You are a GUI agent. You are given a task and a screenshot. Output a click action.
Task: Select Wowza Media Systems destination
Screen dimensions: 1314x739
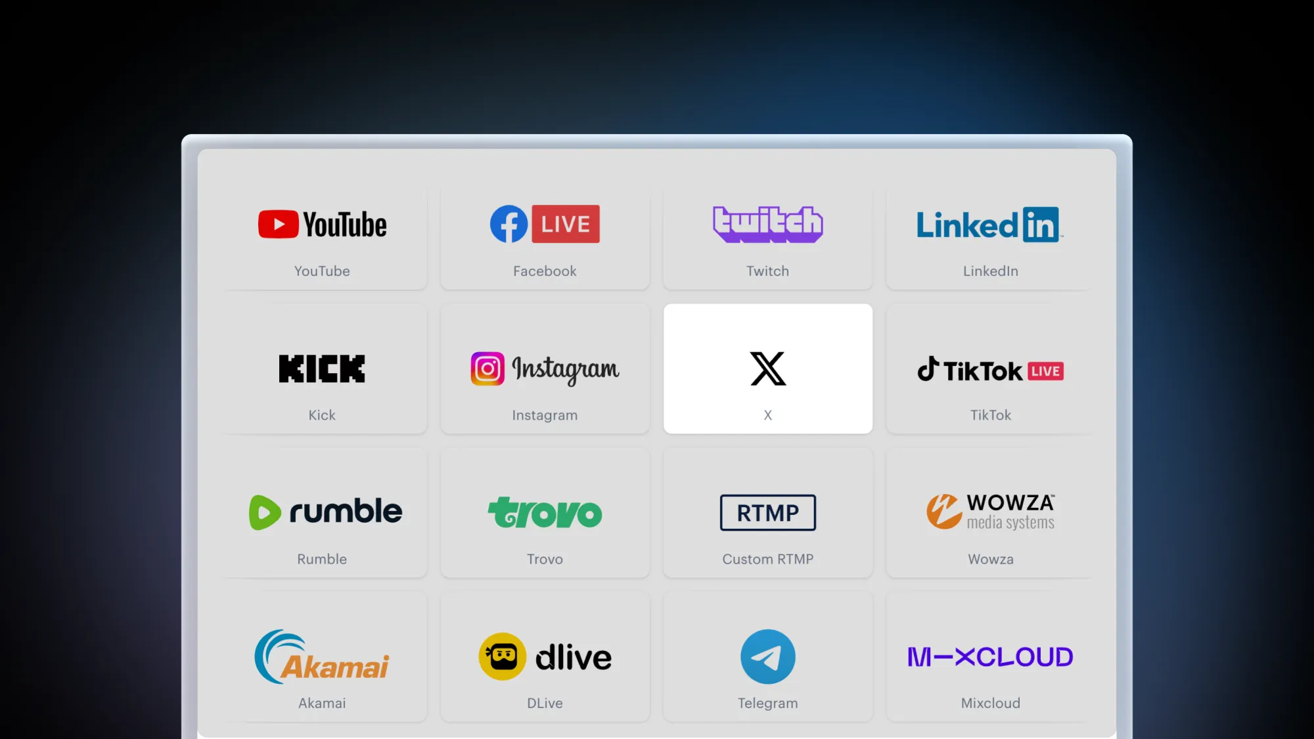pos(990,512)
